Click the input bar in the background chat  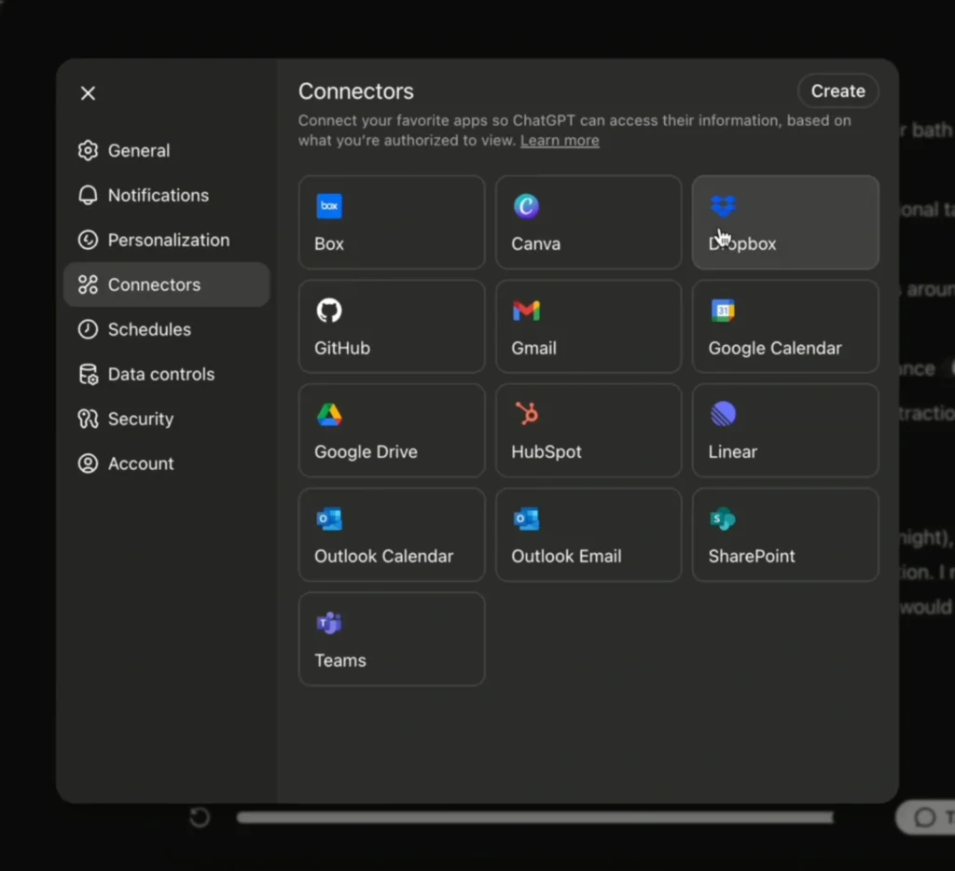click(x=534, y=818)
